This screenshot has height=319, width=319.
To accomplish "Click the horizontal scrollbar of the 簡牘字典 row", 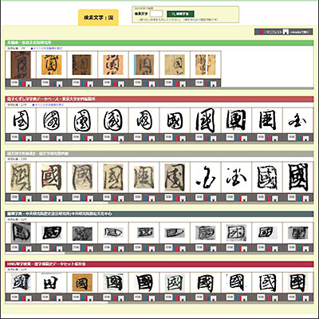I will coord(35,254).
